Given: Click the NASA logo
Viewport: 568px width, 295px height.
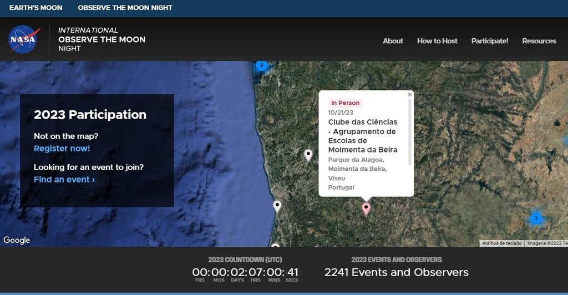Looking at the screenshot, I should pyautogui.click(x=24, y=40).
